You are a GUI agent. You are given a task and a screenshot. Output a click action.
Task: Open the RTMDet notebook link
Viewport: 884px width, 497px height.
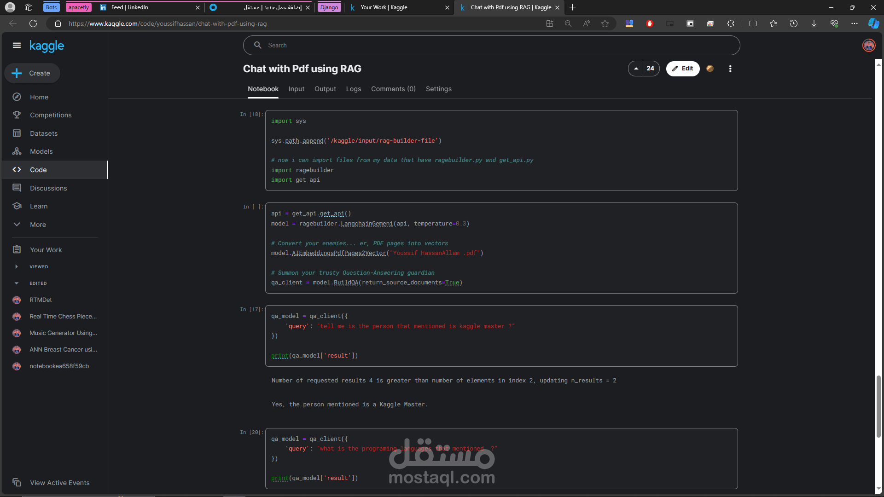[x=41, y=300]
